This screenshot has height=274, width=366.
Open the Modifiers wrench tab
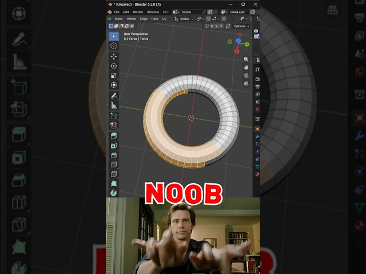pyautogui.click(x=257, y=136)
